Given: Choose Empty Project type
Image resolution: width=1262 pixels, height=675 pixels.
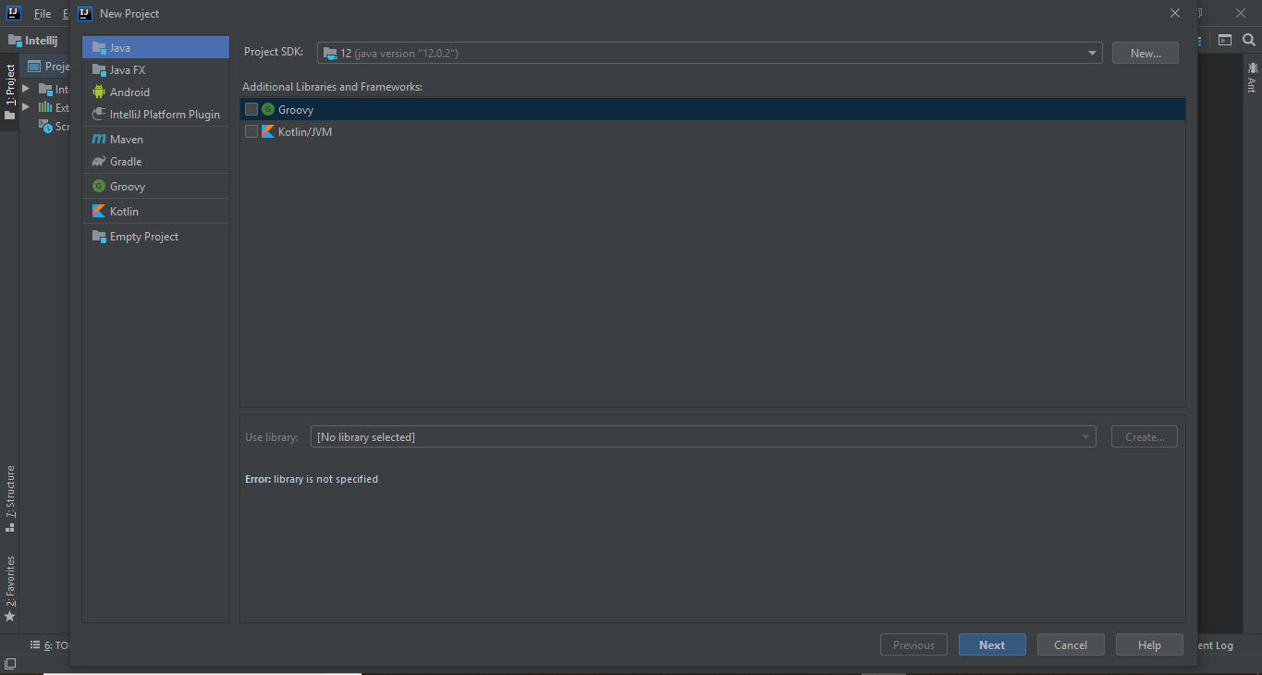Looking at the screenshot, I should click(155, 236).
